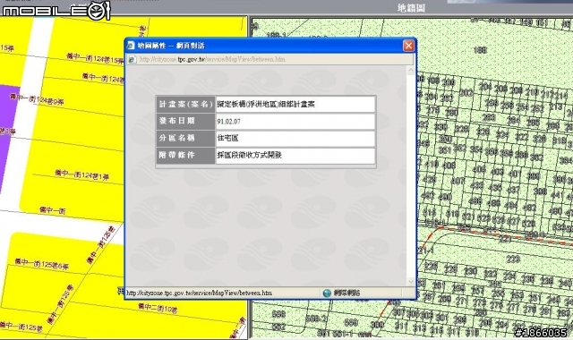Click the 網際網路 globe icon in status bar
The width and height of the screenshot is (573, 340).
coord(327,293)
